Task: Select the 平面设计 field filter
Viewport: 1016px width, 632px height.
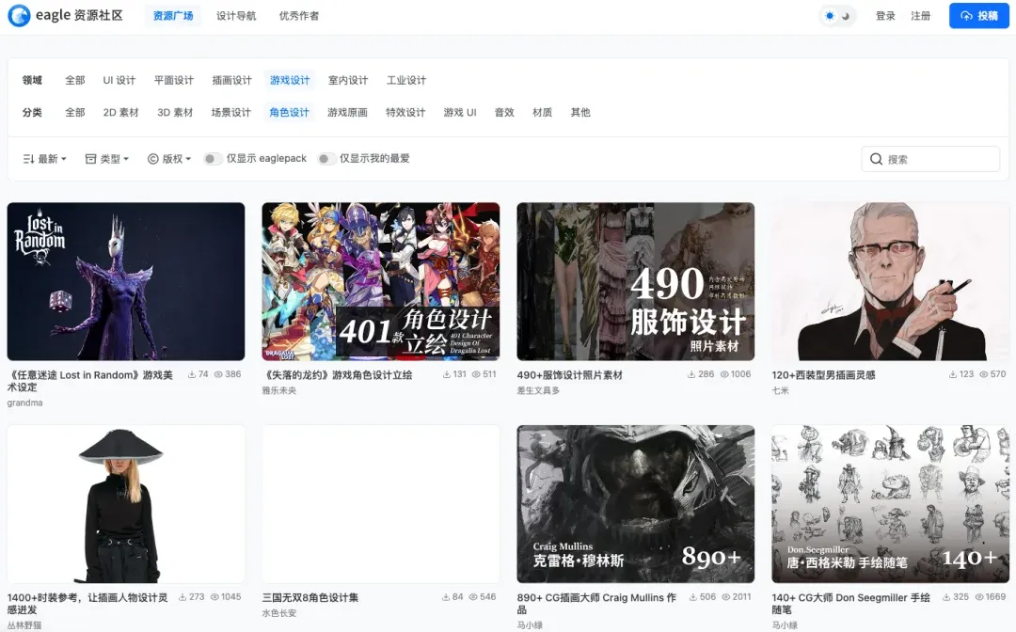Action: (174, 80)
